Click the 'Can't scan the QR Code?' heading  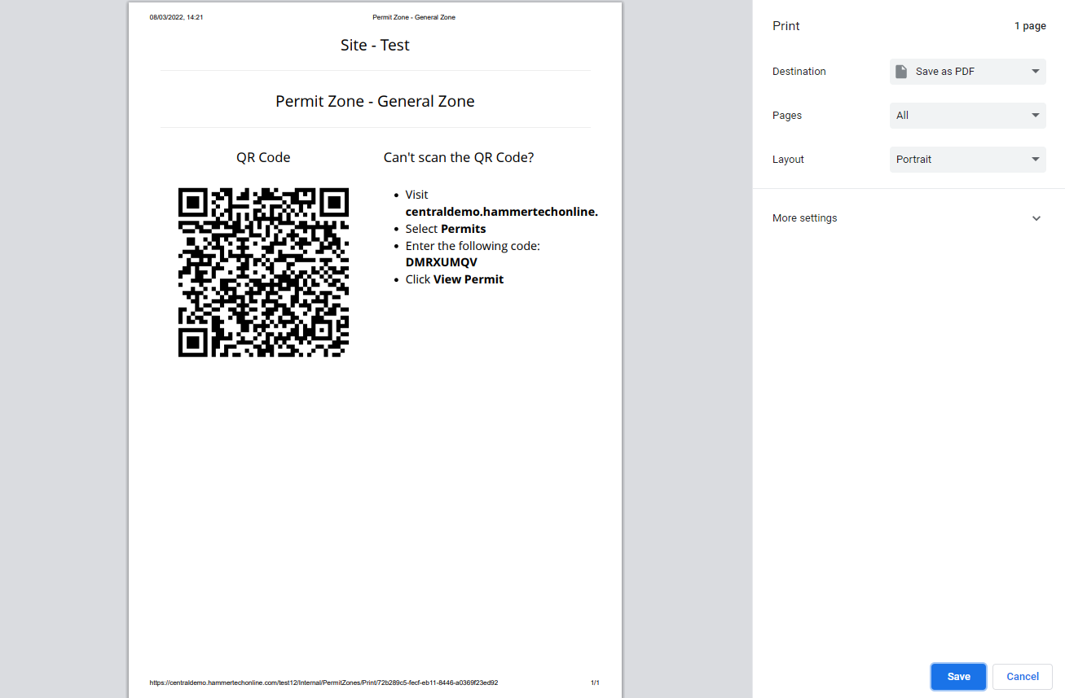pyautogui.click(x=458, y=157)
